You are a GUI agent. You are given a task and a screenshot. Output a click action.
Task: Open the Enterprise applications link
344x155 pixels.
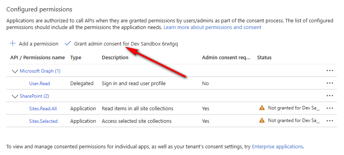(277, 146)
